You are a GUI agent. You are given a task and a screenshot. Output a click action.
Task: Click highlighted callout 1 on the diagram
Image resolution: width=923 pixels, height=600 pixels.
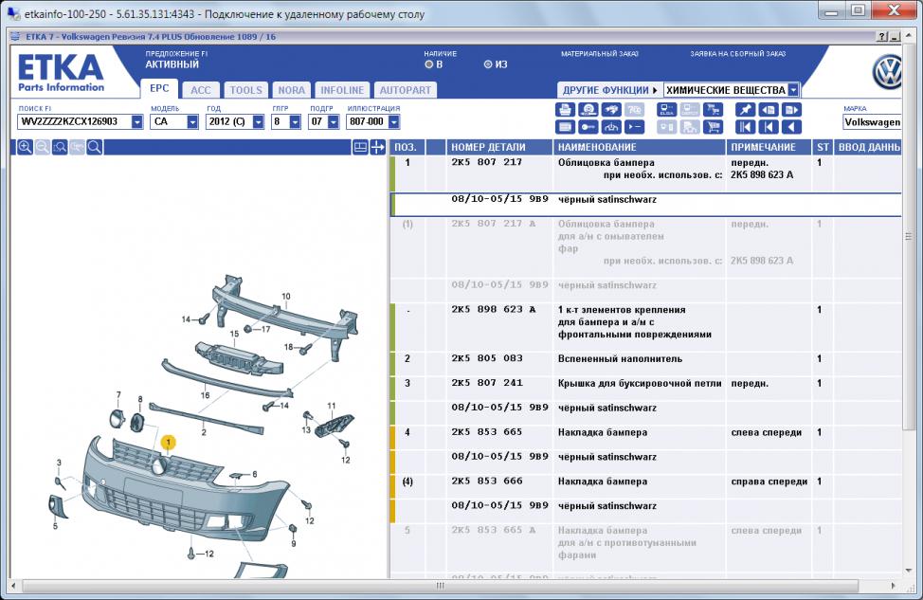[x=169, y=442]
